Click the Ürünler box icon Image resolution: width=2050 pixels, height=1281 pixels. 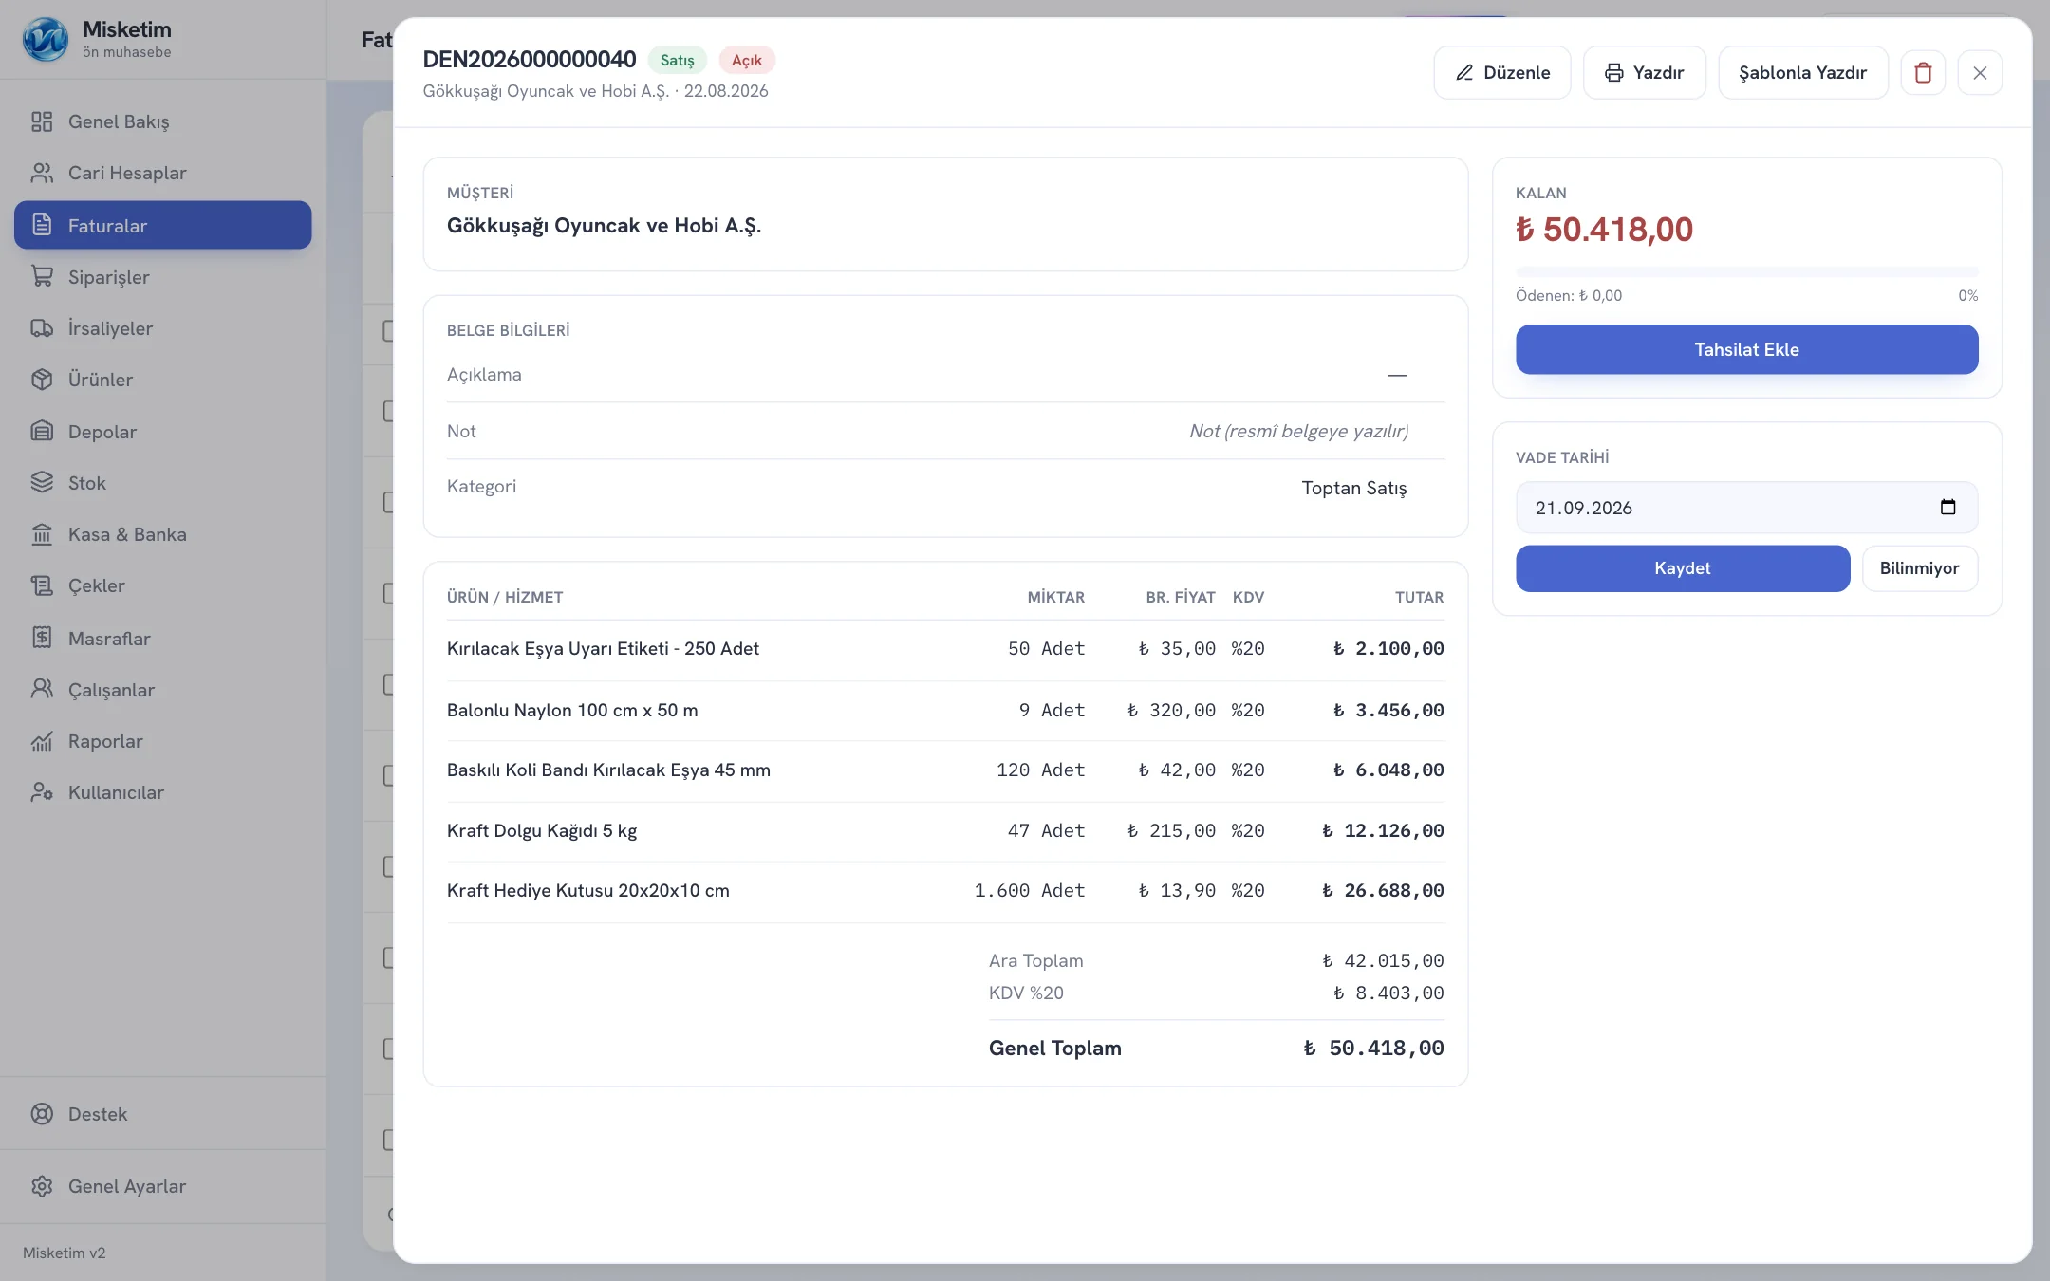[x=42, y=380]
